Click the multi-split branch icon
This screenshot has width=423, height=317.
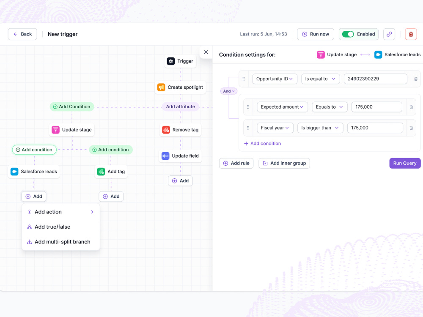30,242
